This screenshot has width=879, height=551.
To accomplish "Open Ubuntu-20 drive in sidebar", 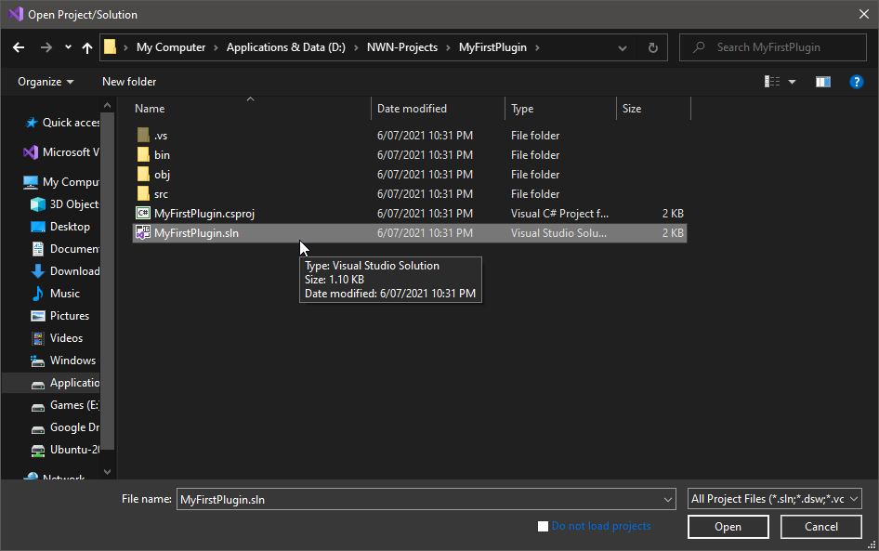I will (64, 450).
